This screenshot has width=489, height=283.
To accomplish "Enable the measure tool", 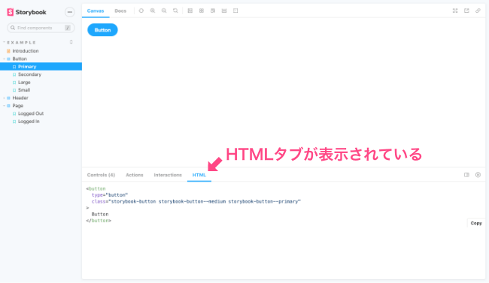I will click(224, 11).
